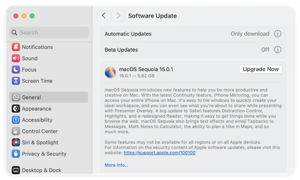Click the Privacy & Security hand icon
This screenshot has width=300, height=180.
(16, 153)
